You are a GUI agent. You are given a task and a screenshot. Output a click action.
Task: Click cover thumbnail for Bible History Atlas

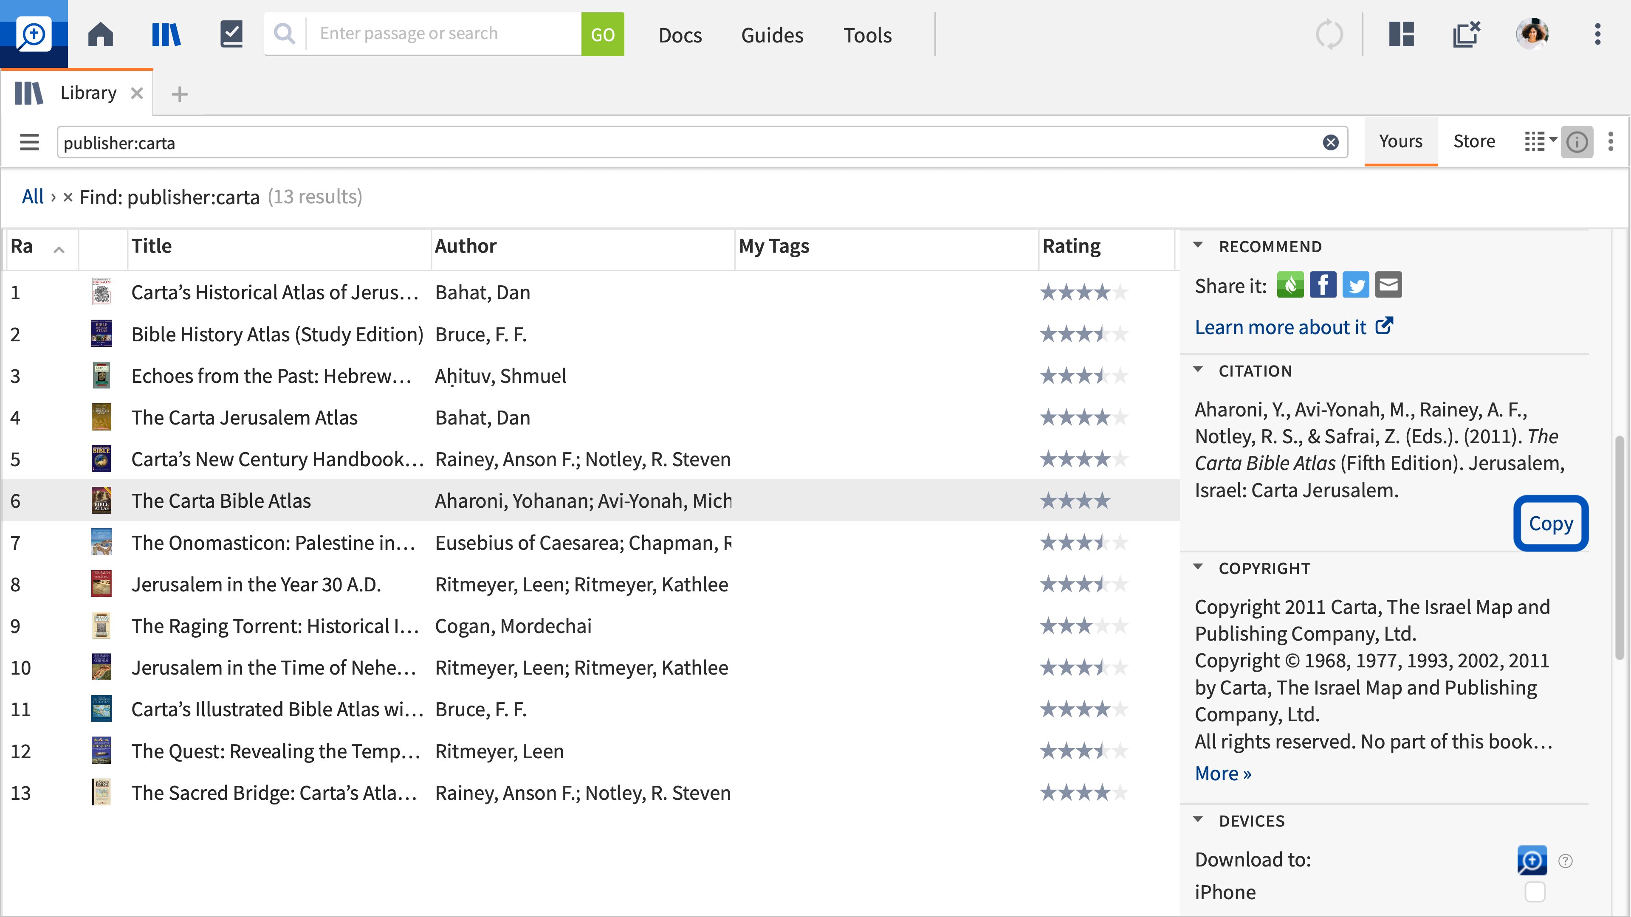102,334
